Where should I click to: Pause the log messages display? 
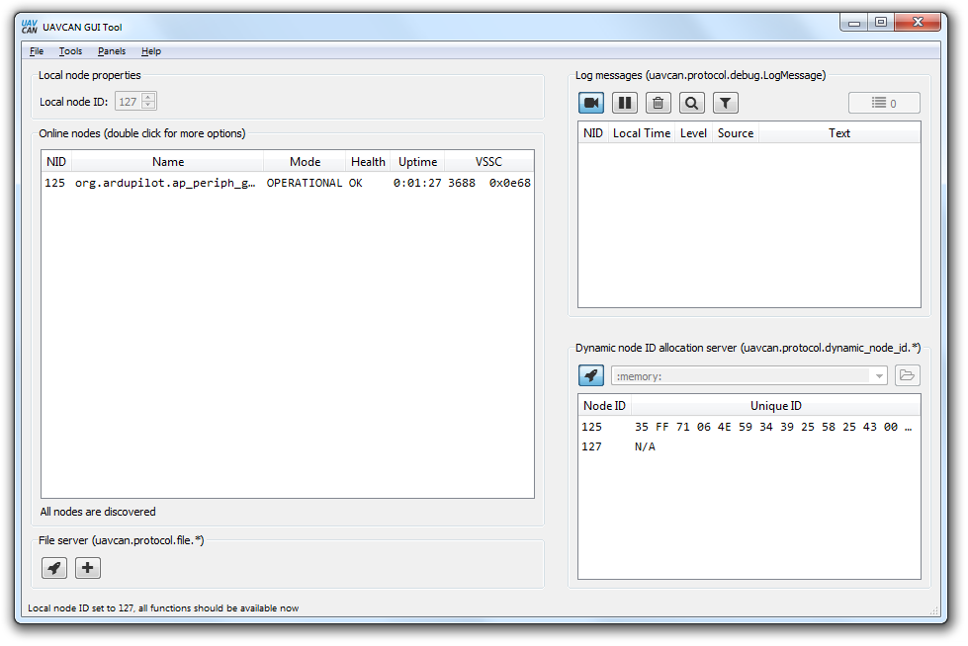625,103
